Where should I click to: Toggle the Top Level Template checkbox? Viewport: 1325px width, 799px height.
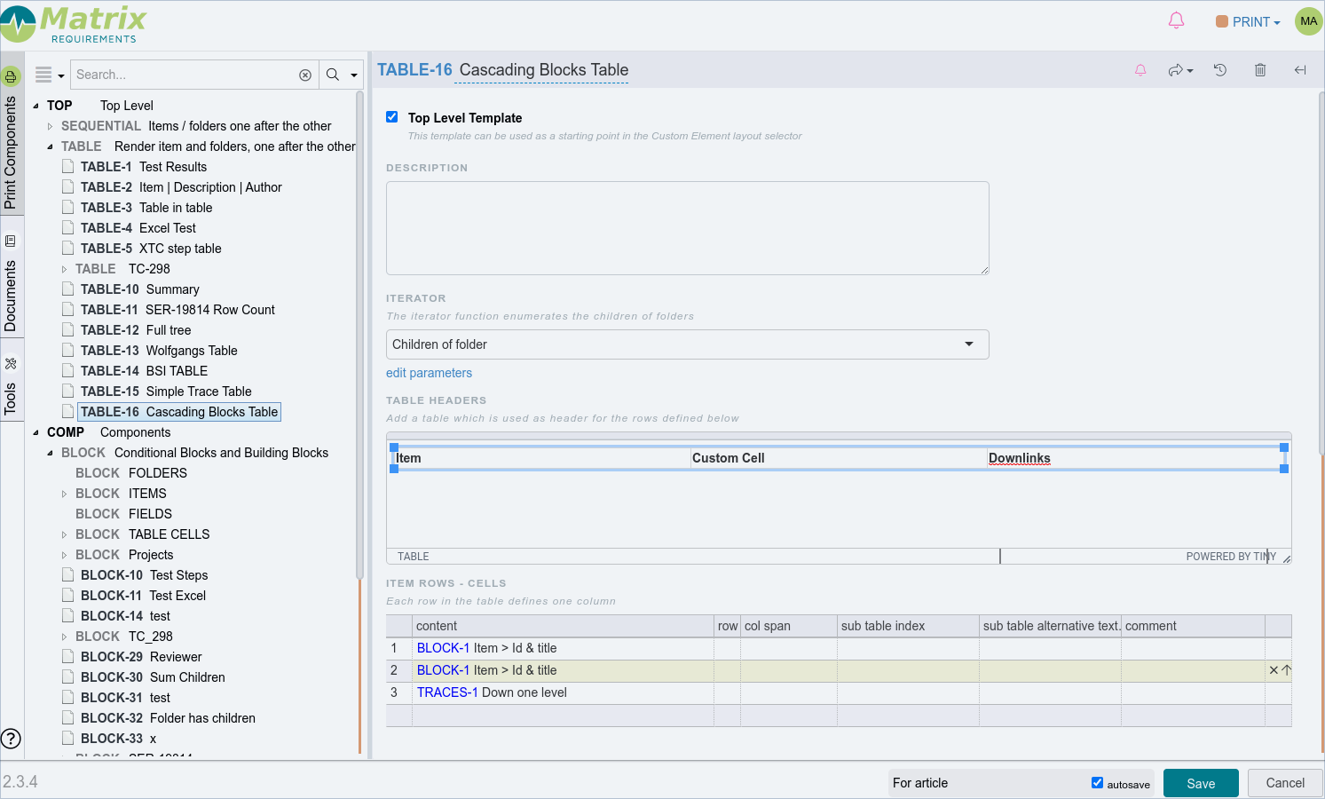pos(392,117)
